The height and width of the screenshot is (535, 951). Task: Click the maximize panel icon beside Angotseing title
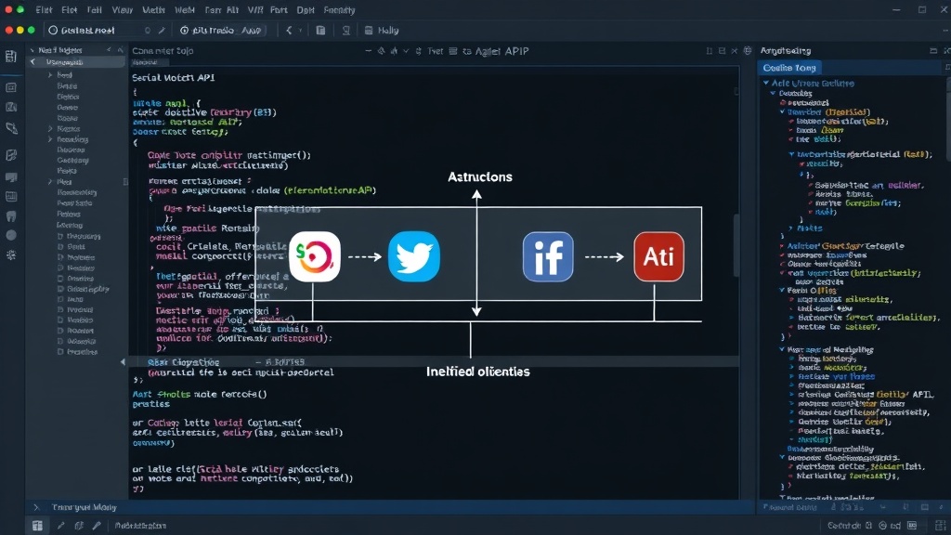933,51
